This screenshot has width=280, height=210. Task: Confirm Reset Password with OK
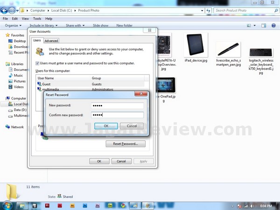point(106,126)
